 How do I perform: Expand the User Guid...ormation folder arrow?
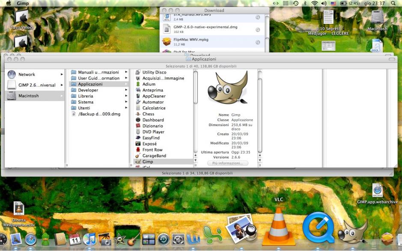click(126, 78)
